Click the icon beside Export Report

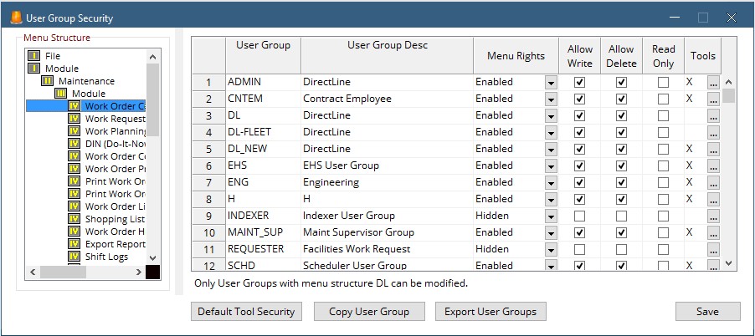click(74, 244)
